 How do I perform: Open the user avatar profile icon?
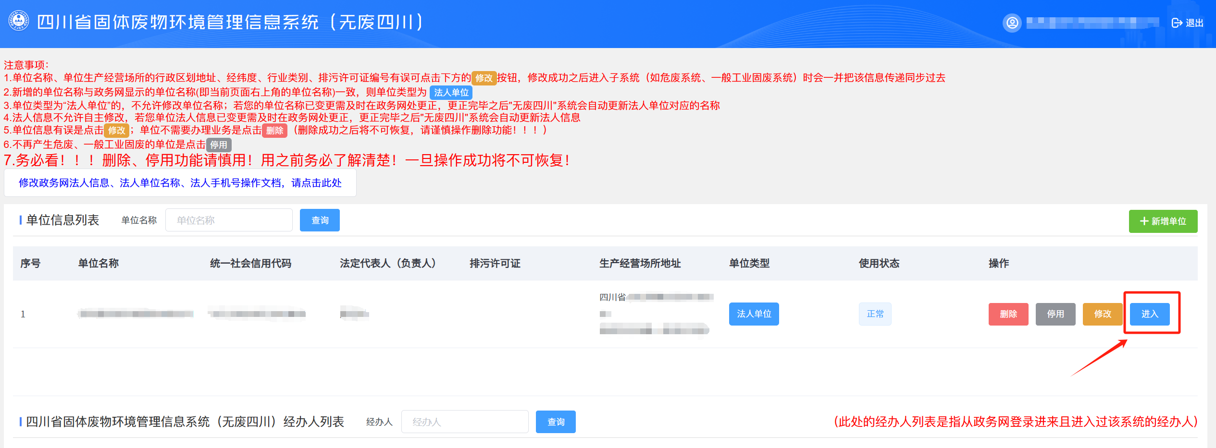[x=1013, y=22]
